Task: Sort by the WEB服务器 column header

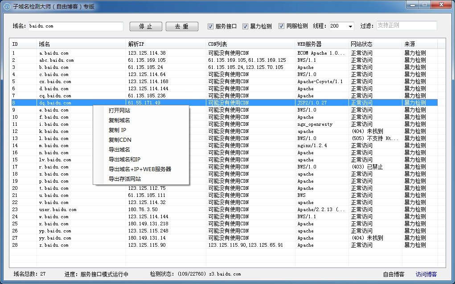Action: point(322,44)
